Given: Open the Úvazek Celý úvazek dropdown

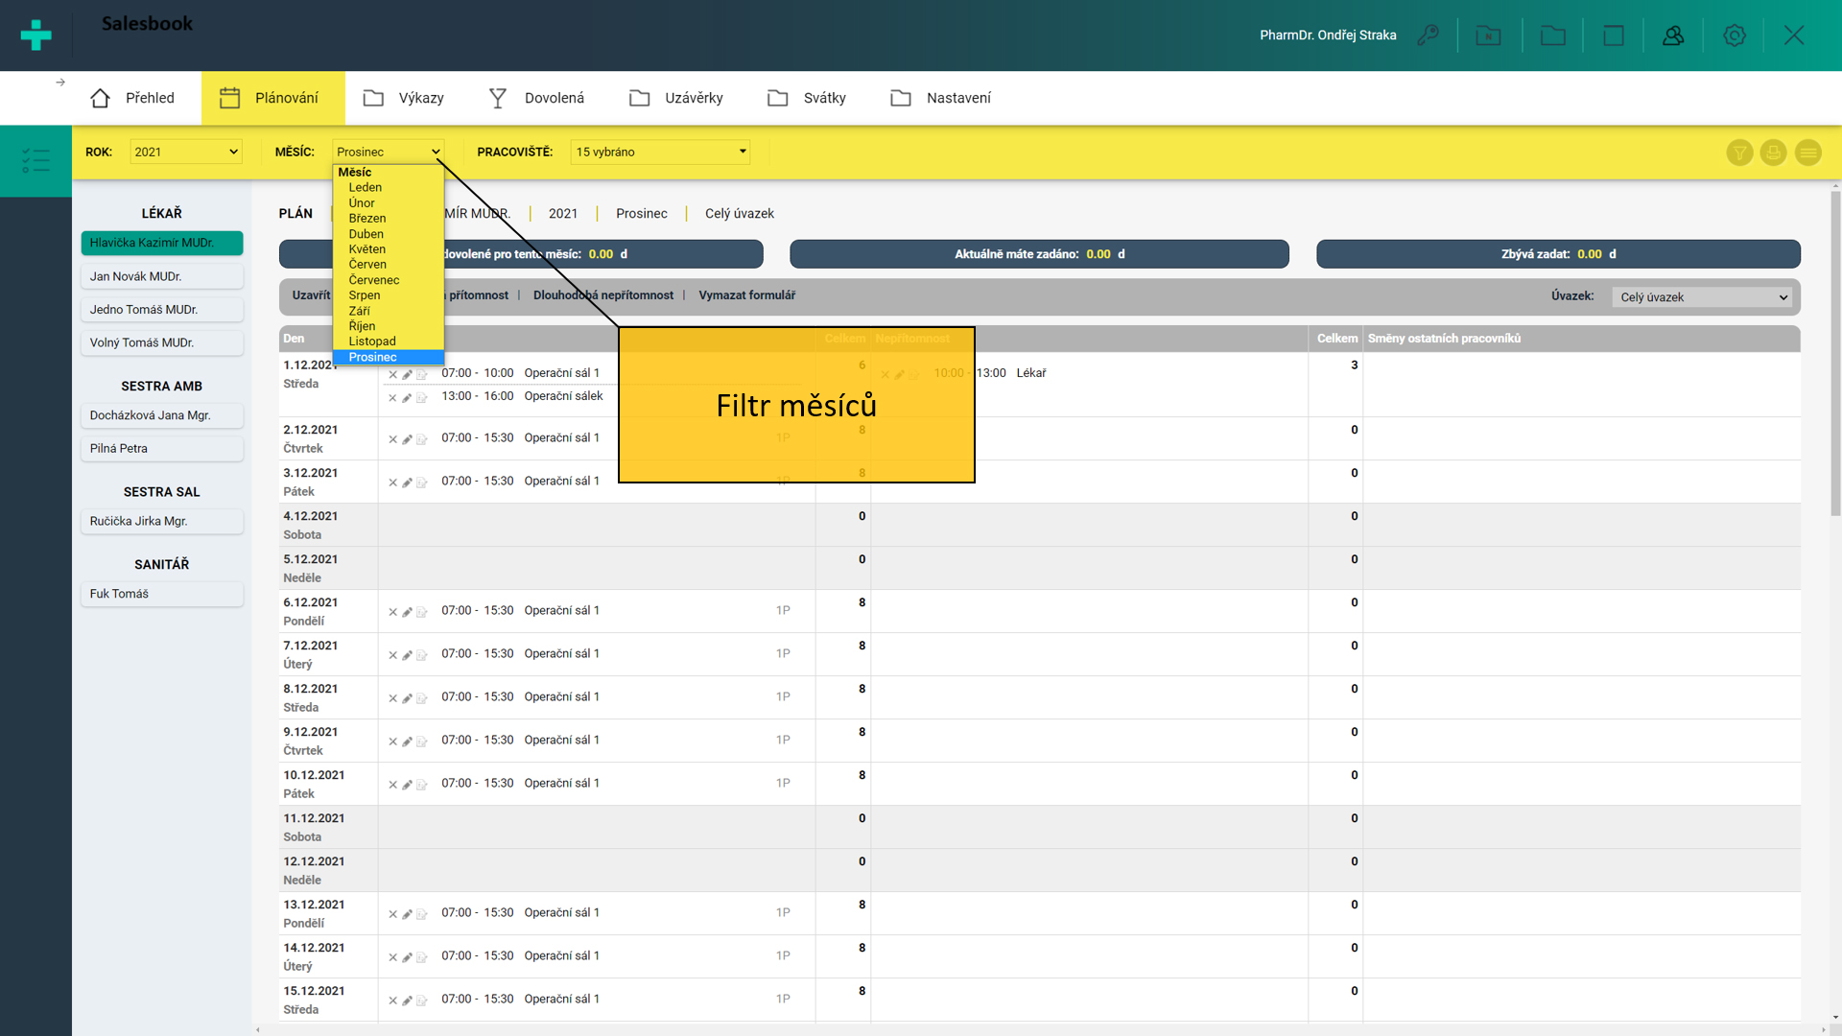Looking at the screenshot, I should pyautogui.click(x=1703, y=297).
